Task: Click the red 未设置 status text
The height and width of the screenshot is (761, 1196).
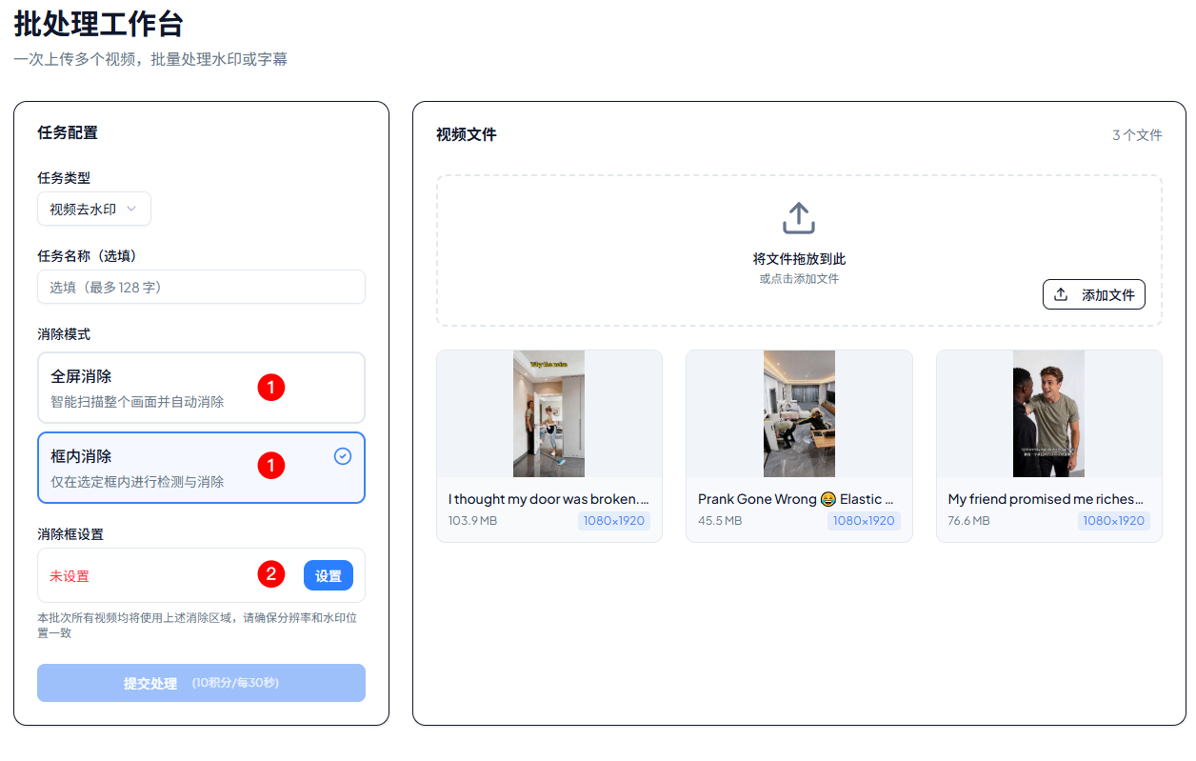Action: pyautogui.click(x=70, y=576)
